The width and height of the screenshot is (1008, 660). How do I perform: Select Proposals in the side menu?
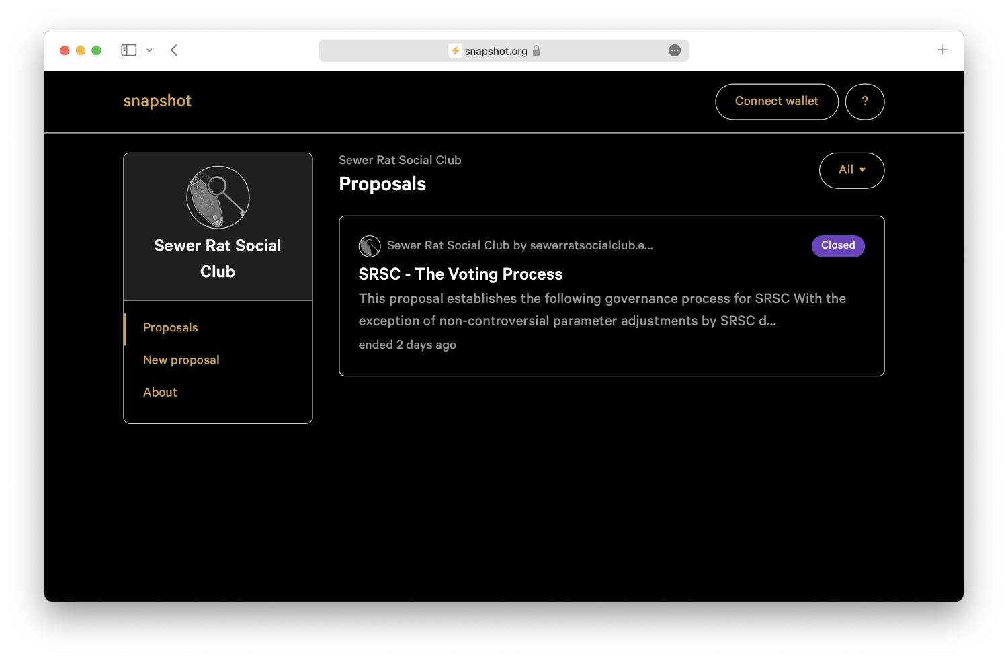(x=171, y=328)
